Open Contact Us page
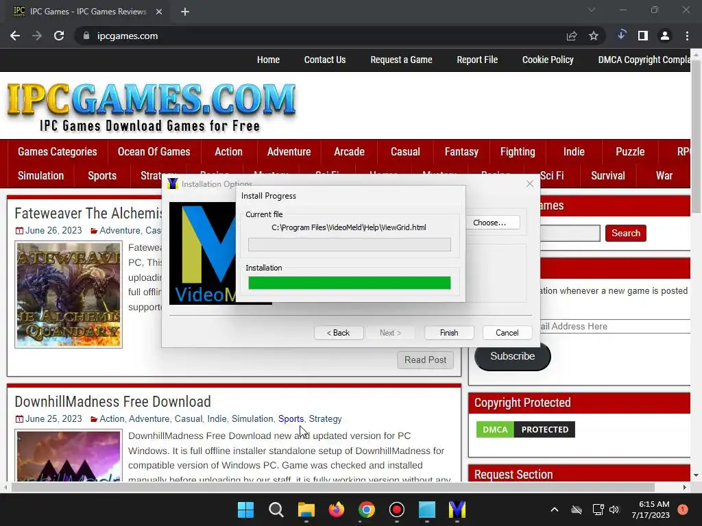The width and height of the screenshot is (702, 526). 325,60
